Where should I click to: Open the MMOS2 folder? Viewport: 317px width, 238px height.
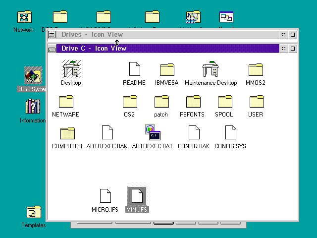click(x=256, y=69)
